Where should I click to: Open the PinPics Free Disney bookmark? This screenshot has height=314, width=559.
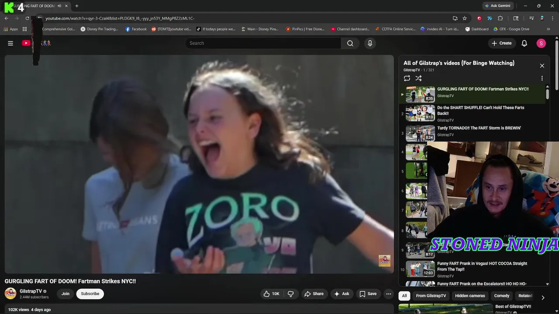[305, 29]
